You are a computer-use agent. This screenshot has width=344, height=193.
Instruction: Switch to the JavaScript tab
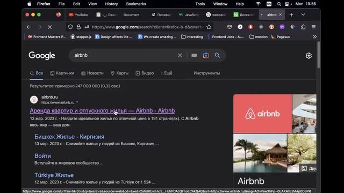(x=189, y=14)
